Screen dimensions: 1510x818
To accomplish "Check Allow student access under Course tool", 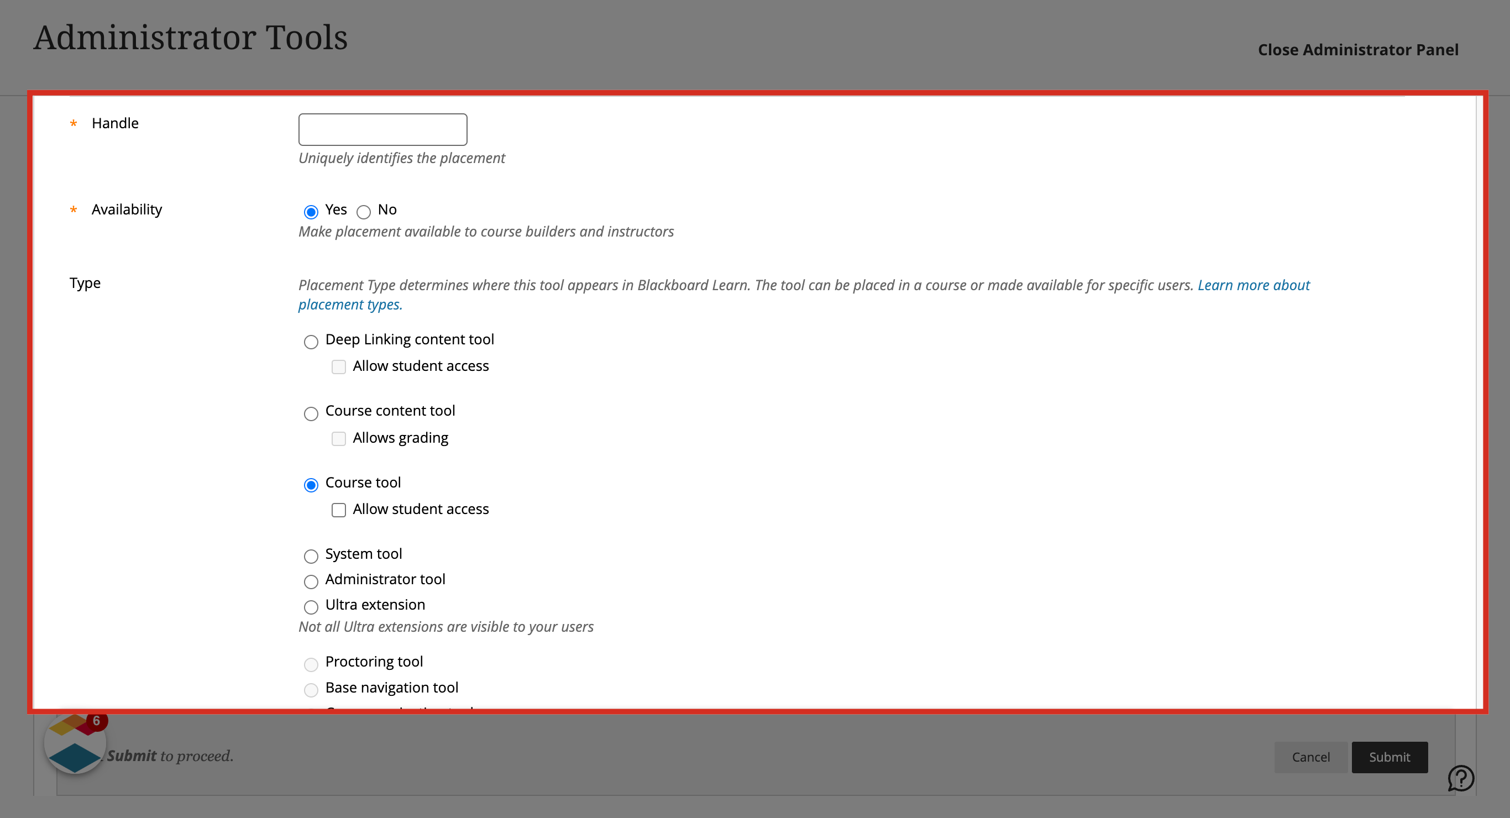I will [339, 510].
